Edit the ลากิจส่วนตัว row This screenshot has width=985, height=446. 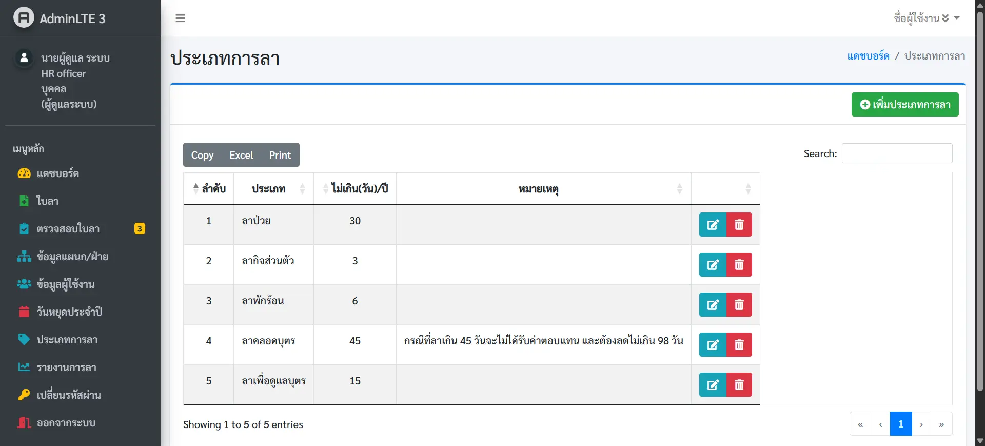pyautogui.click(x=713, y=264)
